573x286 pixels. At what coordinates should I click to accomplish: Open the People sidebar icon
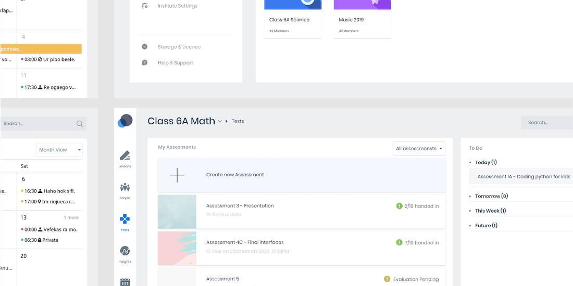click(125, 188)
